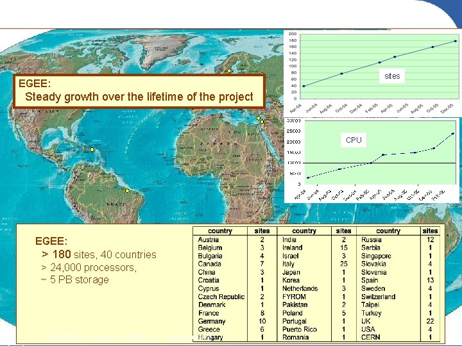
Task: Select the 'Canada' table cell
Action: (209, 264)
